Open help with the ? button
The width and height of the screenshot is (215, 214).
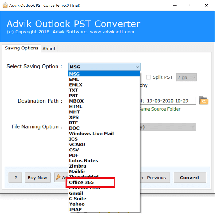point(15,177)
